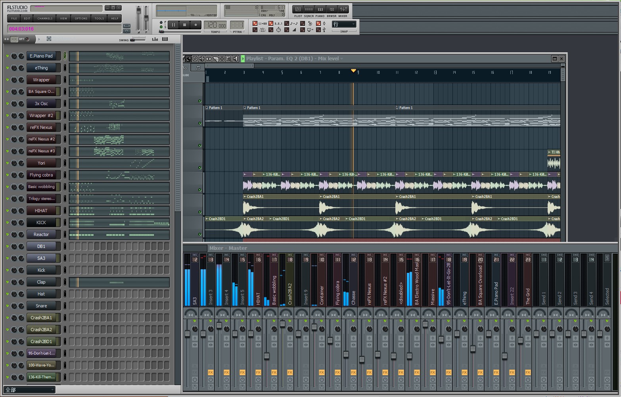621x397 pixels.
Task: Mute the HIHAT mixer track LED
Action: point(258,320)
